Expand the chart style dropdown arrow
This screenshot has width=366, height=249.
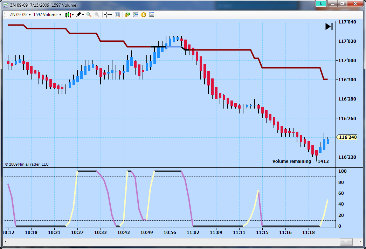(x=73, y=15)
